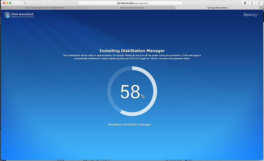The height and width of the screenshot is (161, 264).
Task: Click the Installing DiskStation Manager status text below ring
Action: tap(130, 124)
